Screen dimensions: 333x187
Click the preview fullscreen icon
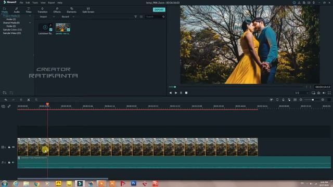pyautogui.click(x=329, y=93)
